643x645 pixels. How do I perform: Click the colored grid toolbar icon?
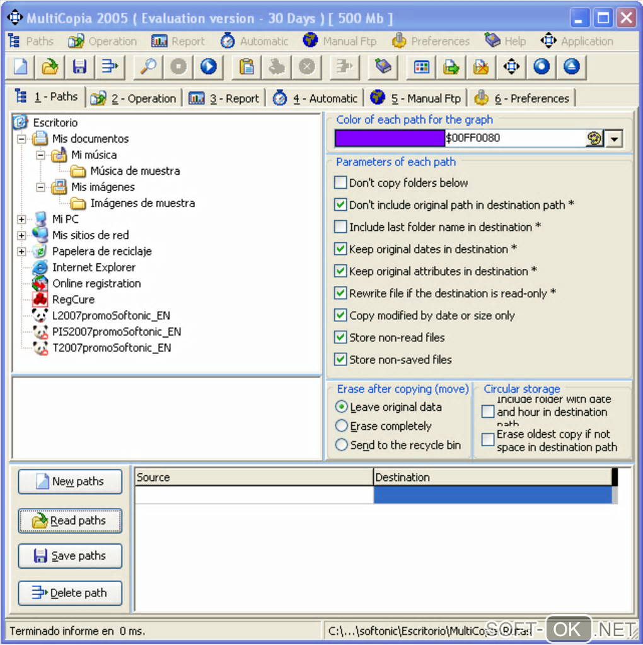tap(421, 66)
